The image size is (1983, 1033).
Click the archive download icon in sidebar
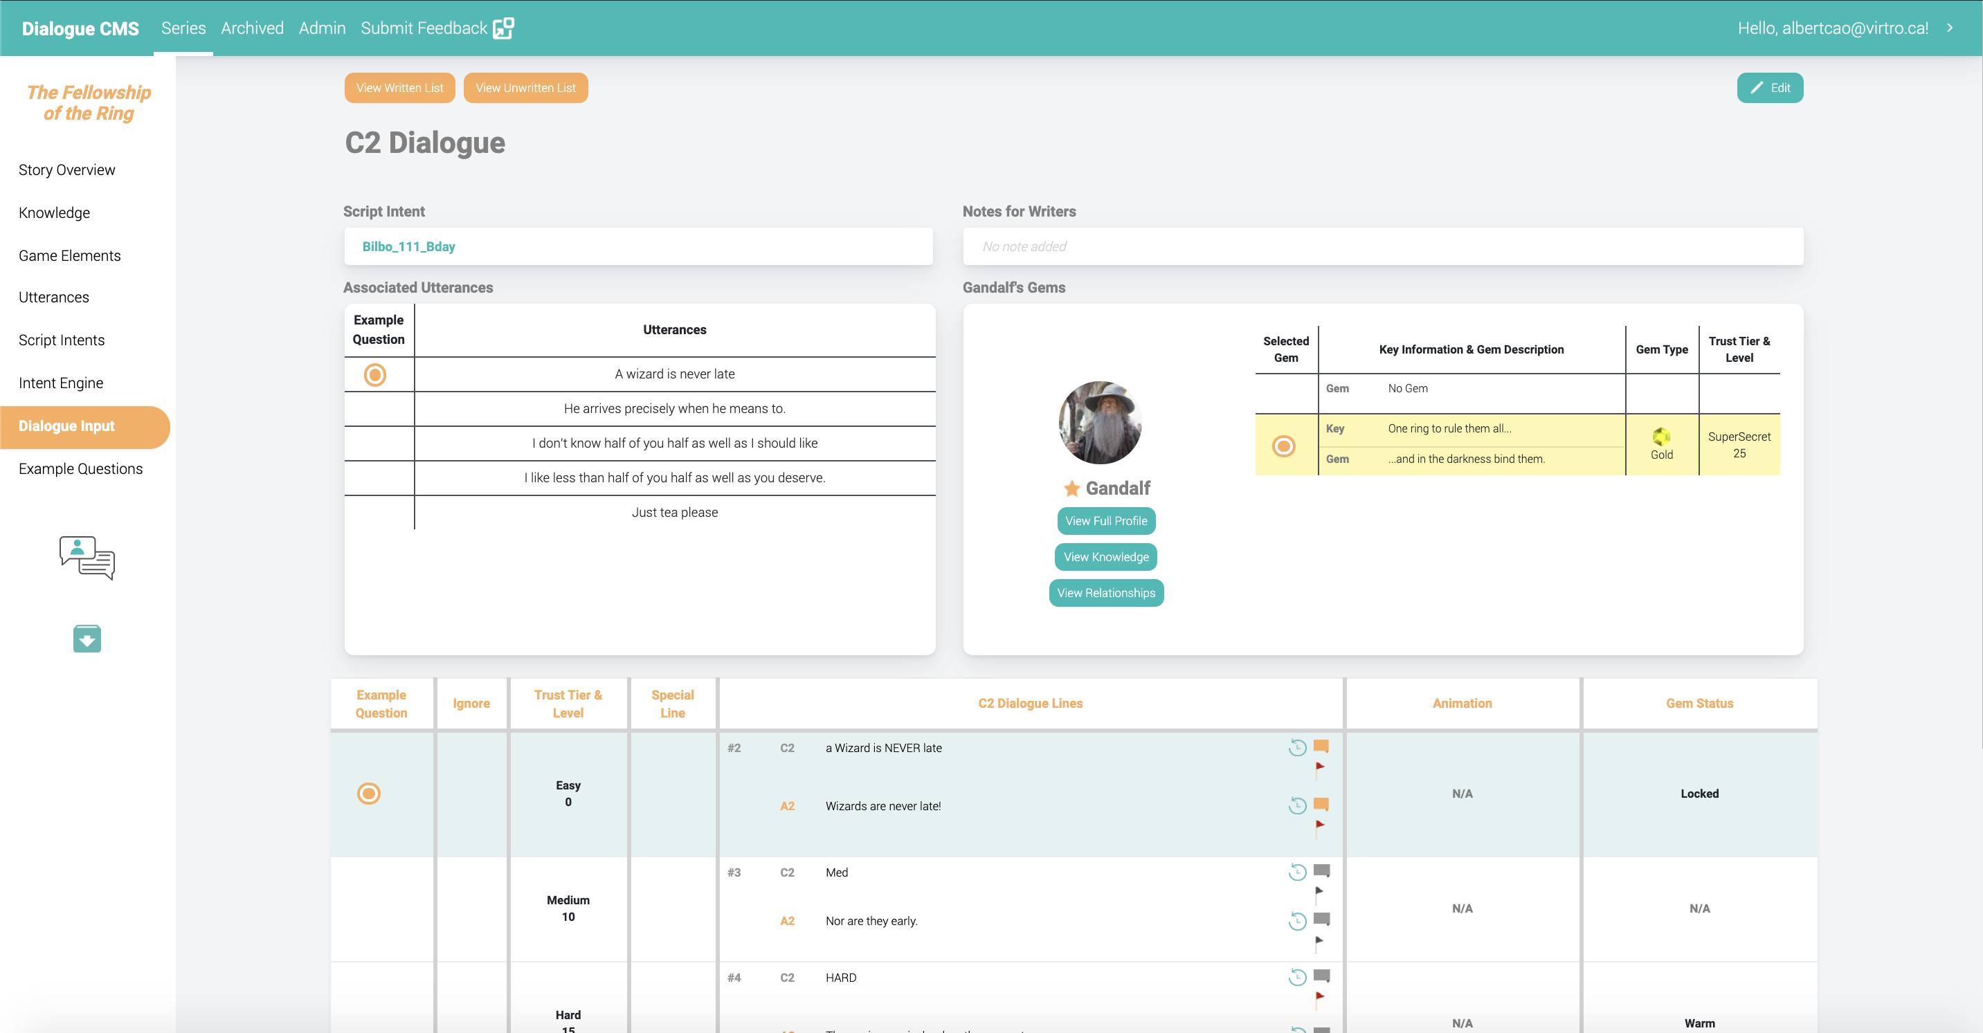(87, 638)
